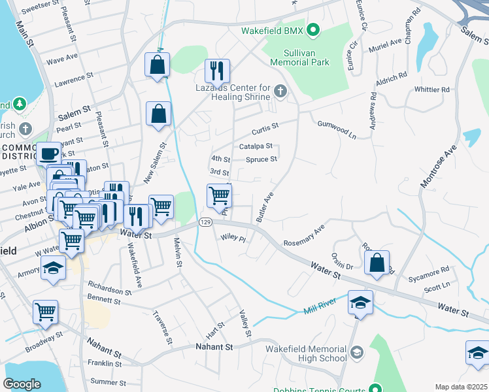
Task: Click grocery cart marker left of Melvin St park
Action: pos(161,206)
